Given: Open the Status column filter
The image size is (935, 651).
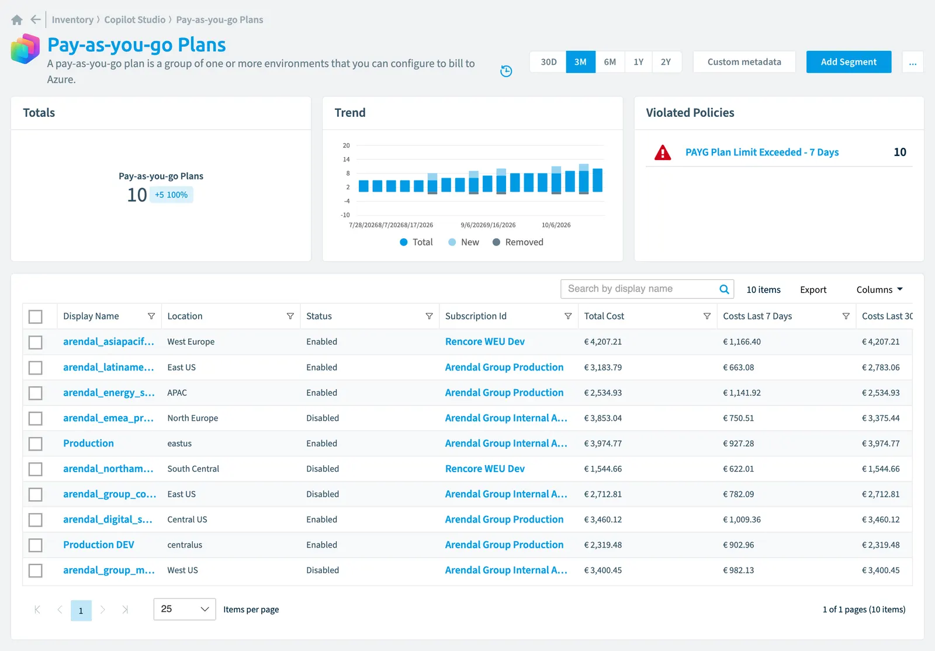Looking at the screenshot, I should pos(430,316).
